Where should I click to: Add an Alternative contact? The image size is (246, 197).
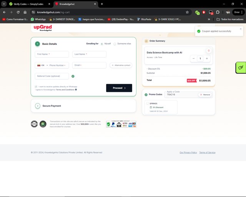121,65
